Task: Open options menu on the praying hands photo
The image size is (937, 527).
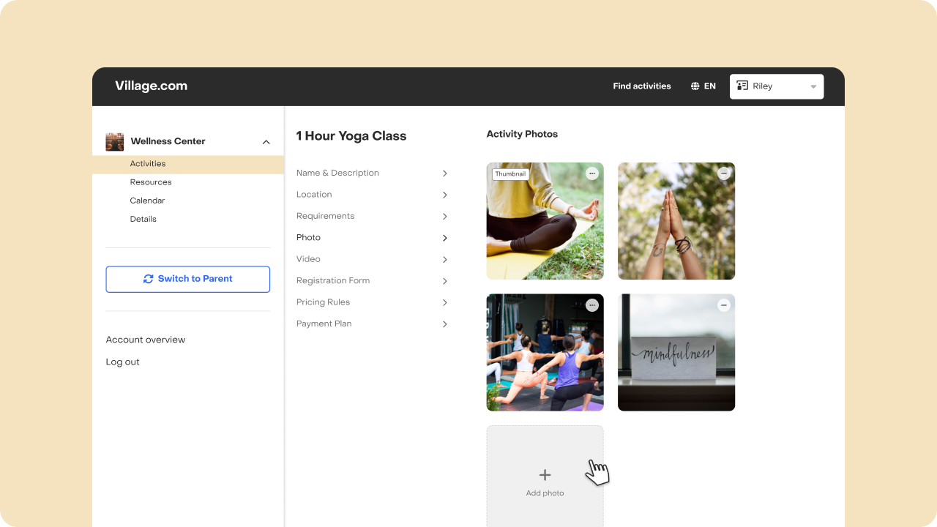Action: (x=724, y=173)
